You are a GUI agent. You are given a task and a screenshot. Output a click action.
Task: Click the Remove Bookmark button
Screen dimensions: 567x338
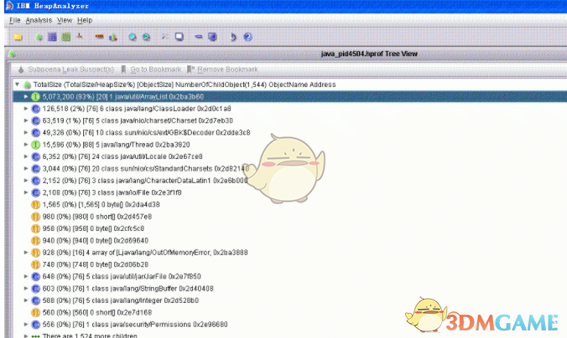coord(223,69)
